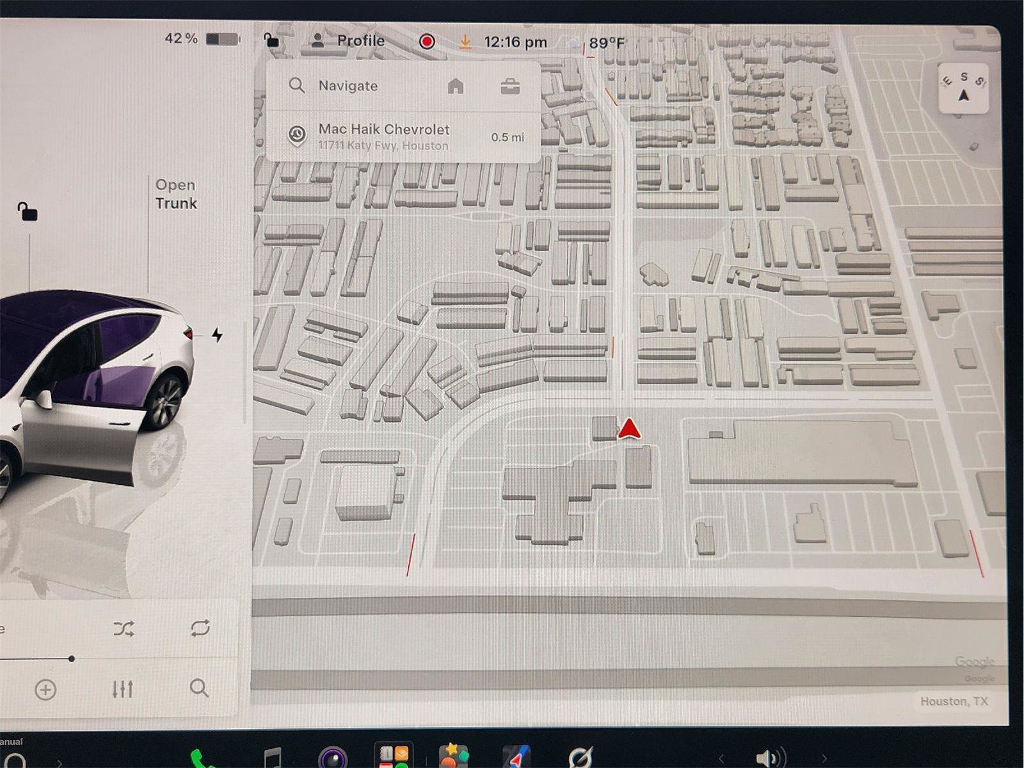1024x768 pixels.
Task: Open media search magnifier icon
Action: click(199, 688)
